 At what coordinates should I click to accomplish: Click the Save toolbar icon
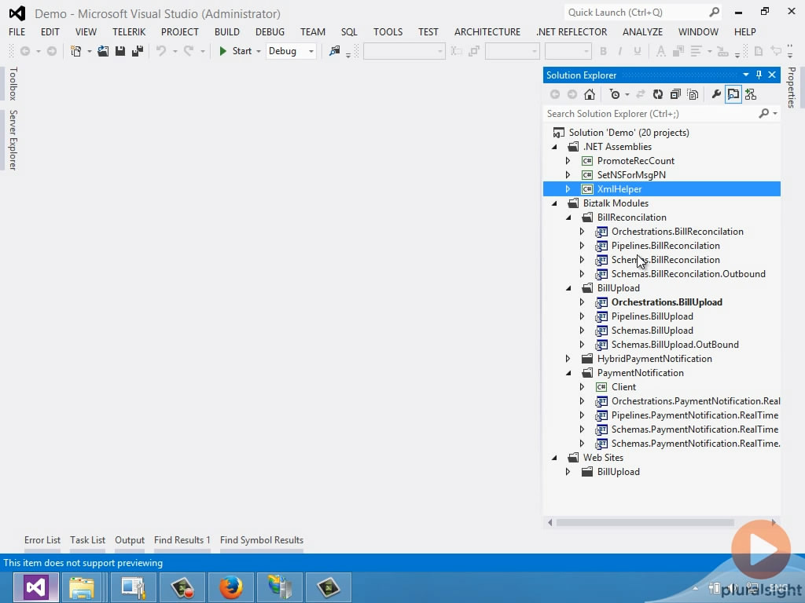pyautogui.click(x=120, y=51)
